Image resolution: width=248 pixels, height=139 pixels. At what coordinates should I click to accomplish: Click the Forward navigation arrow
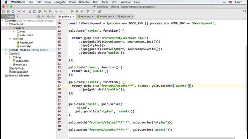61,11
